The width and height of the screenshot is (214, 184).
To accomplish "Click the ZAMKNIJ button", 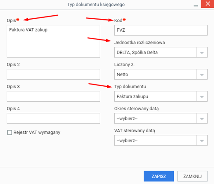I will click(x=192, y=176).
